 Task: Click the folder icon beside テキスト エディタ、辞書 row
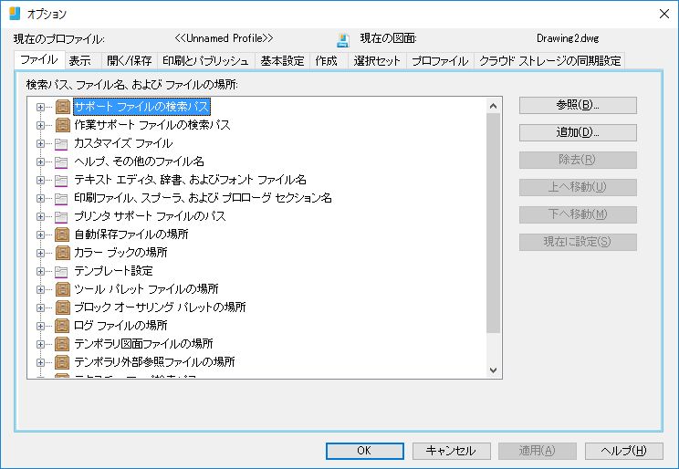tap(61, 180)
